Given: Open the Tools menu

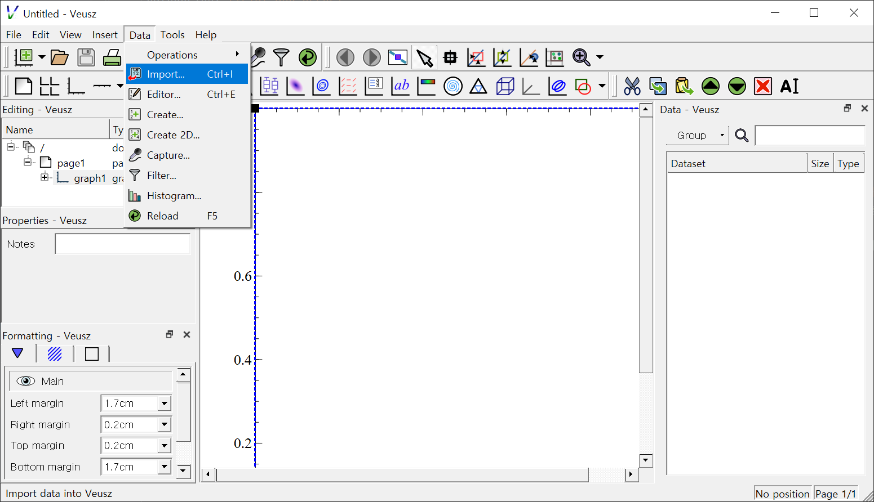Looking at the screenshot, I should pyautogui.click(x=172, y=35).
